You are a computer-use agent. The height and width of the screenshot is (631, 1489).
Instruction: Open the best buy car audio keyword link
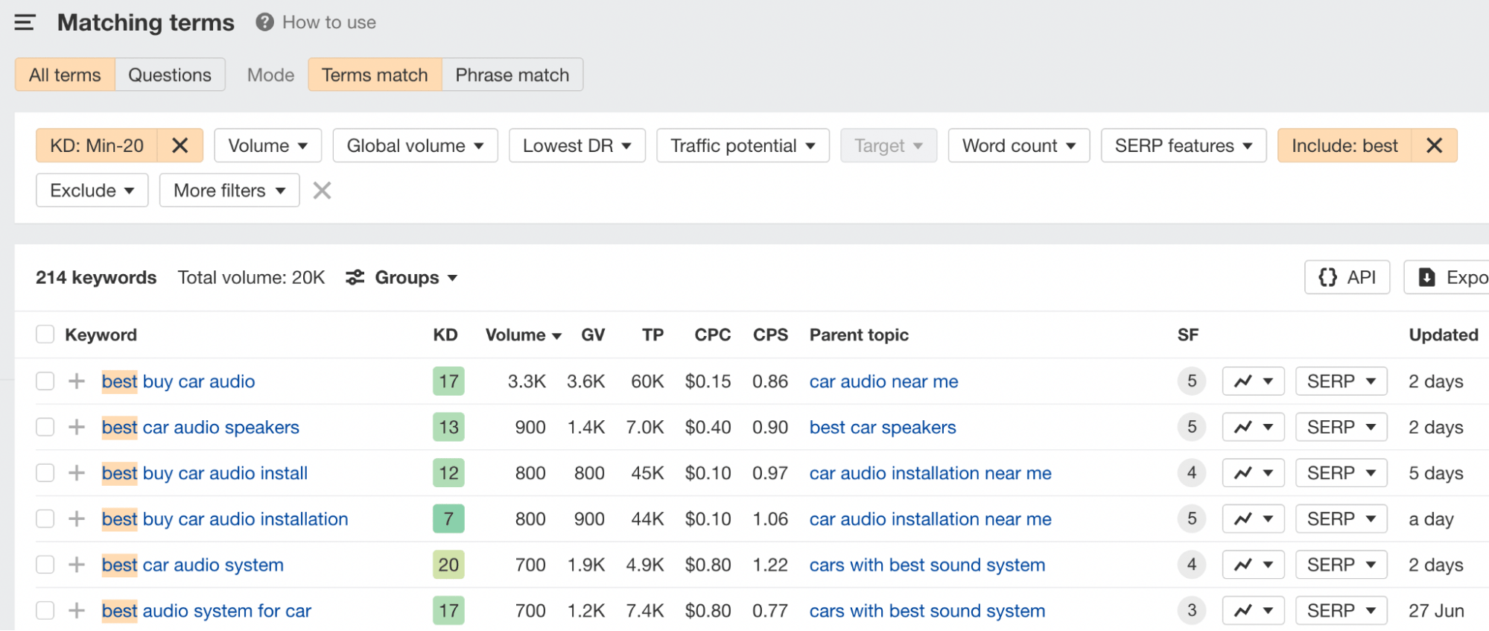[x=178, y=381]
